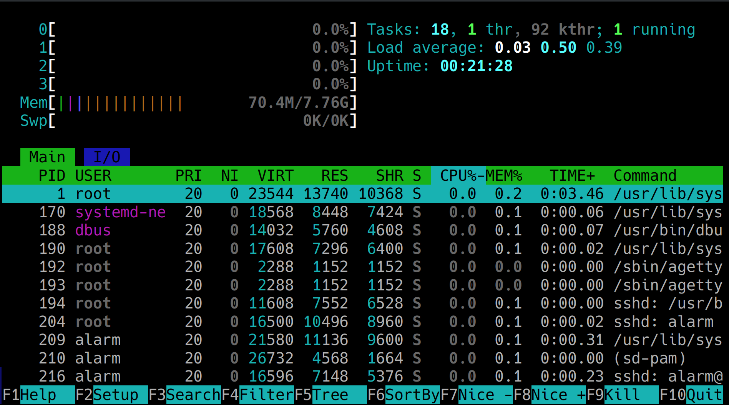
Task: Select process row PID 204 sshd: alarm
Action: point(362,322)
